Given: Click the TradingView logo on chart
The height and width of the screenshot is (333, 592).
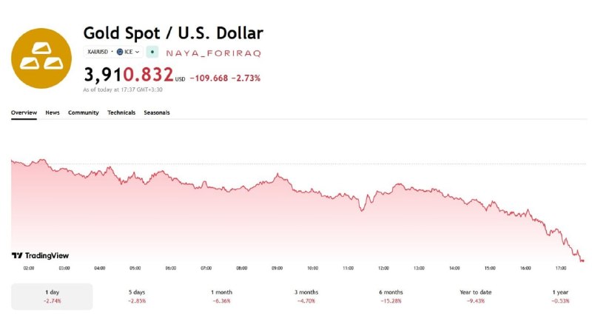Looking at the screenshot, I should pos(41,255).
